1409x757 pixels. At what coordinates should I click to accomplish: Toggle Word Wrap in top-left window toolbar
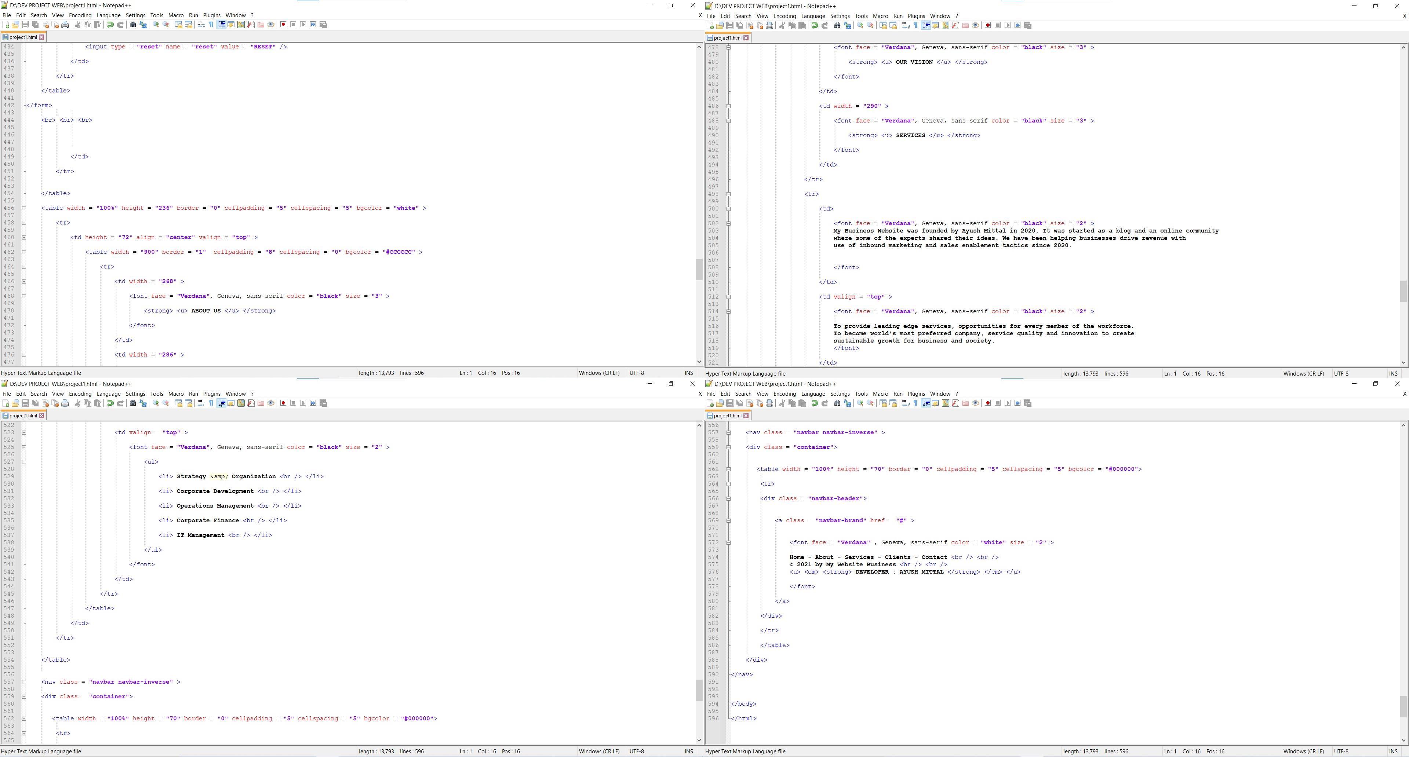click(201, 25)
